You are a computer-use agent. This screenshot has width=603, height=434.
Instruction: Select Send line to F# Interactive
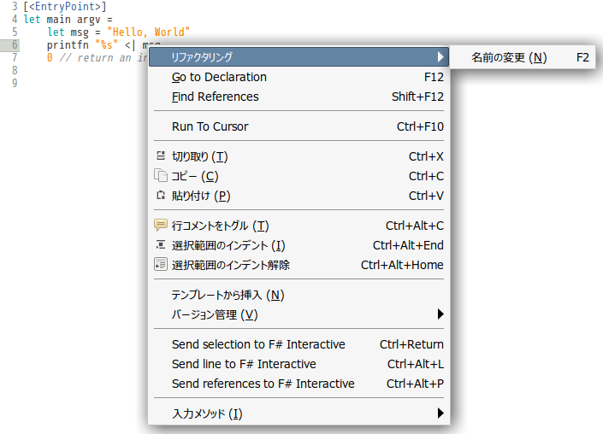[x=299, y=364]
